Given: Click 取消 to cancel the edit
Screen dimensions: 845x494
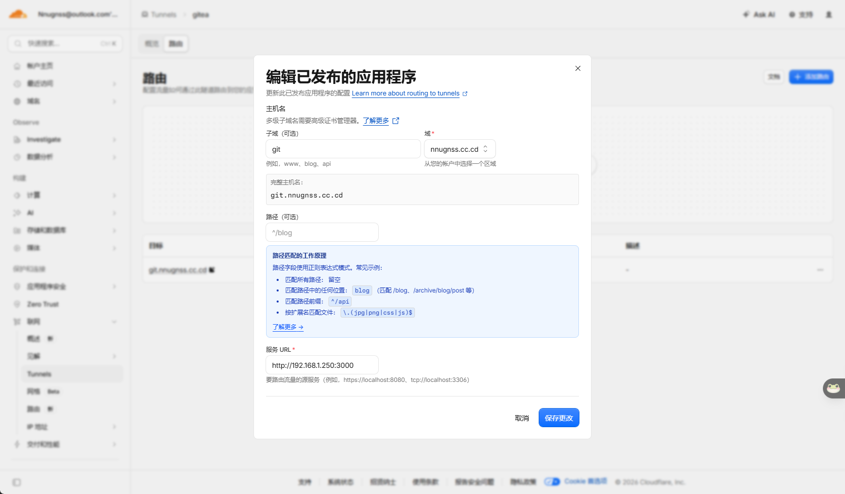Looking at the screenshot, I should [x=522, y=418].
